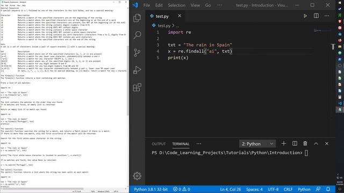Maximize panel size with chevron up

(316, 144)
